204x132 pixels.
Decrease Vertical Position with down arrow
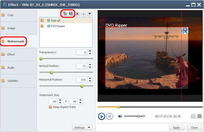point(90,67)
